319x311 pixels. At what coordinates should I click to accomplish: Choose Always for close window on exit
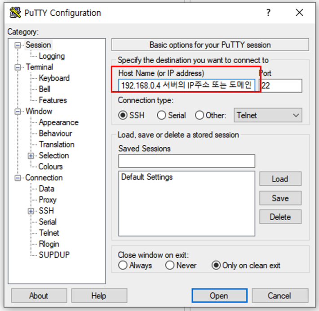[x=123, y=265]
